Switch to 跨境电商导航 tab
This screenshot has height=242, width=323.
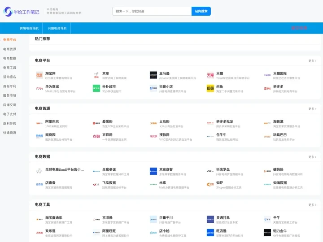[x=29, y=28]
